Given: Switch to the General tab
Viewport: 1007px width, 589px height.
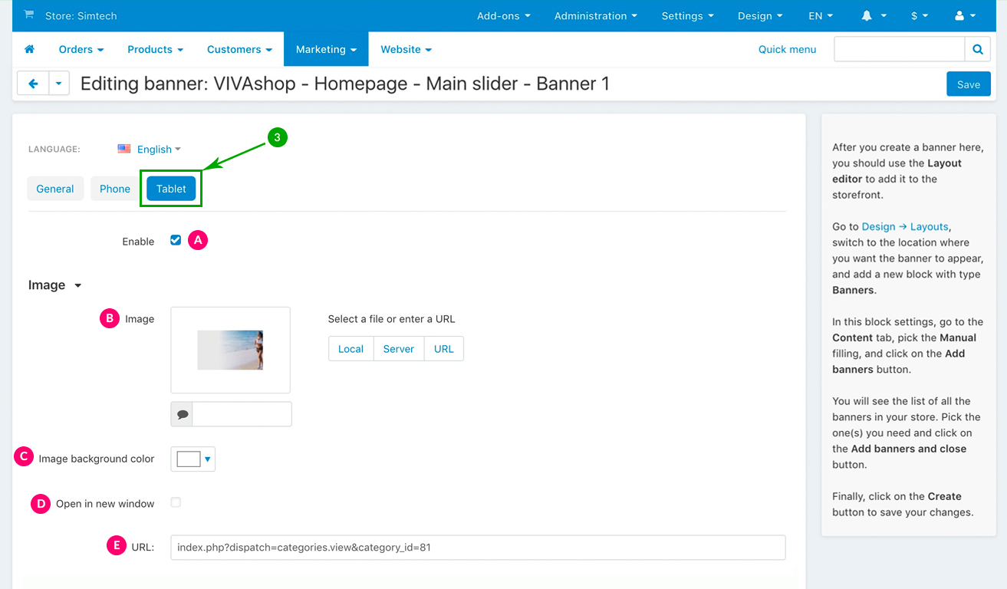Looking at the screenshot, I should [55, 189].
